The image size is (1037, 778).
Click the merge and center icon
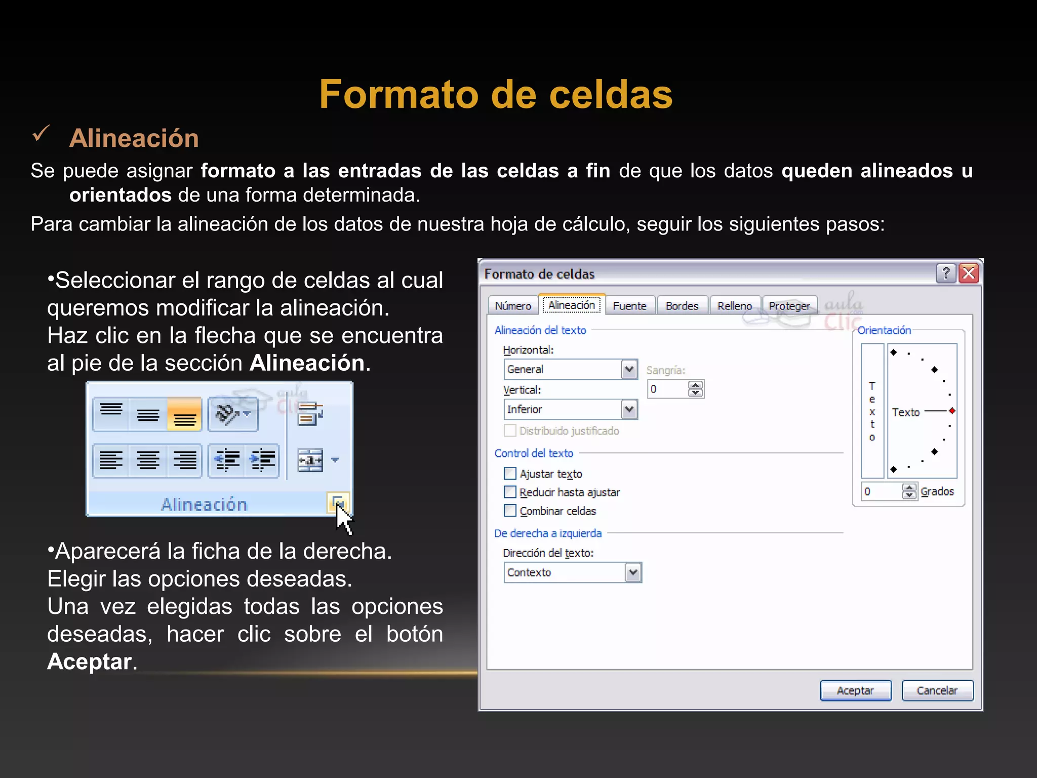coord(310,460)
